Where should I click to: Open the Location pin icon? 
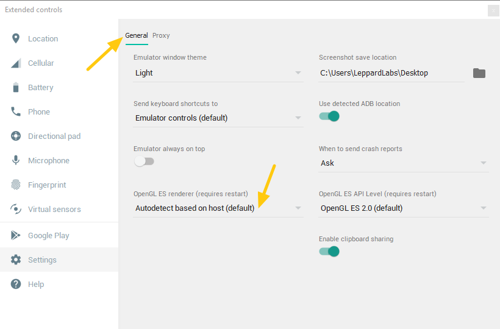click(x=16, y=38)
